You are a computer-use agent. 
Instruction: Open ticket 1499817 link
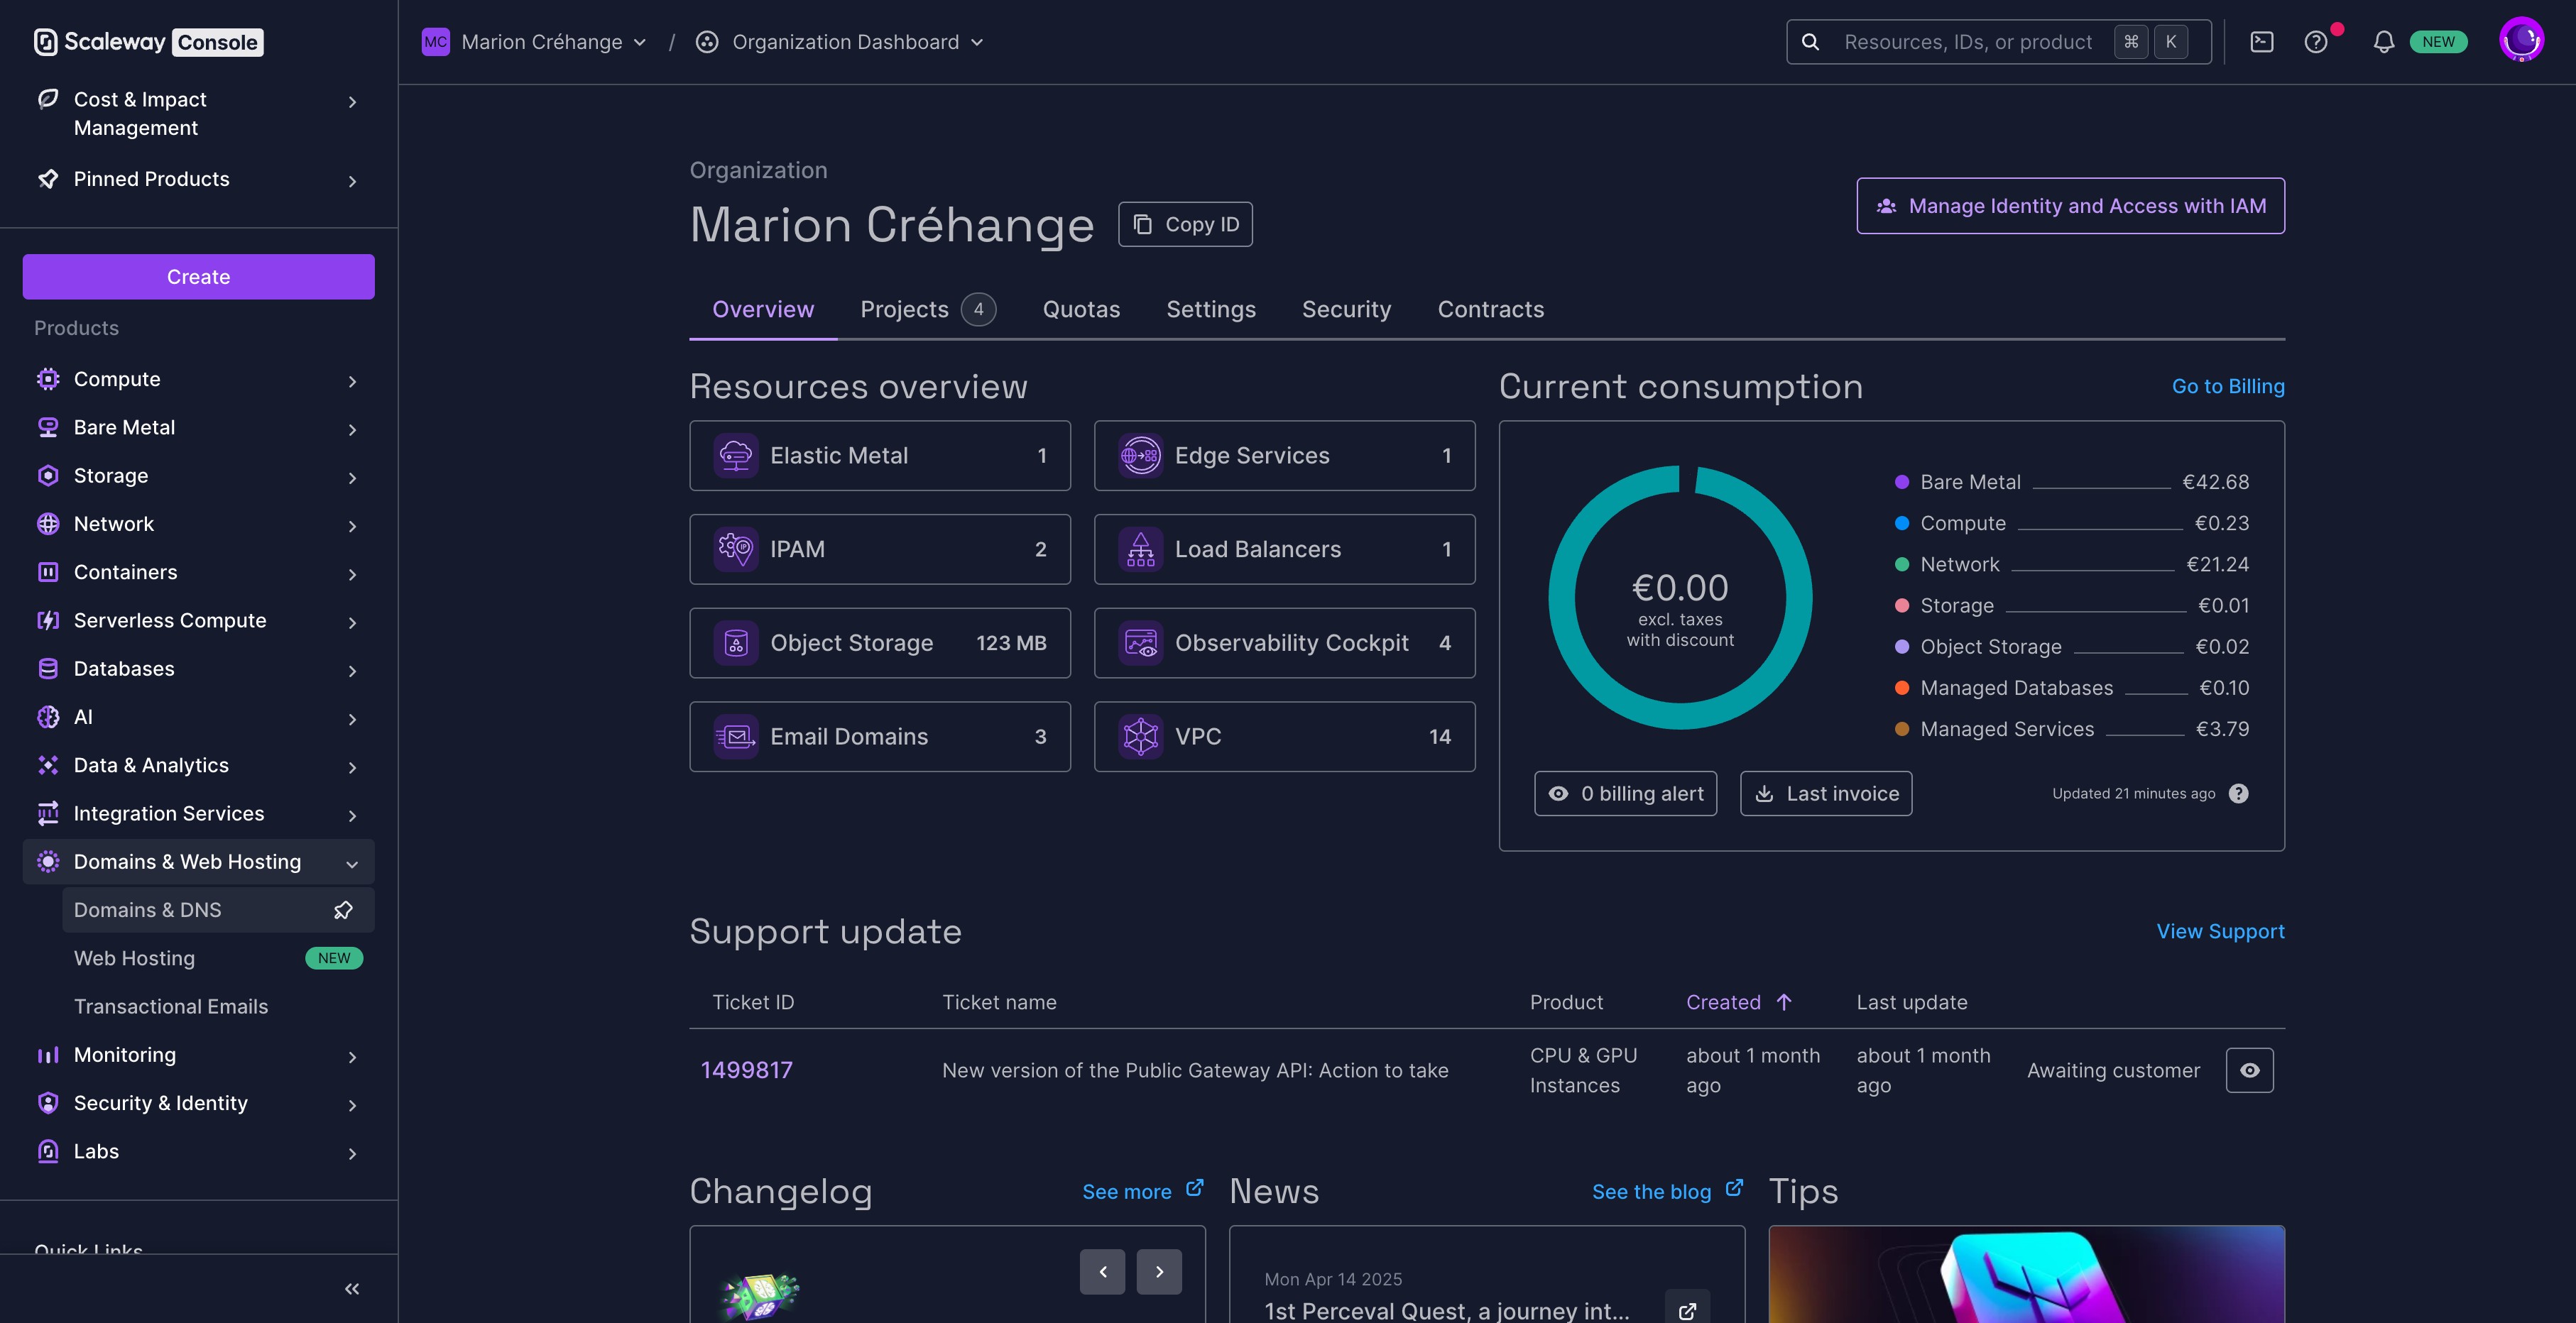(746, 1070)
